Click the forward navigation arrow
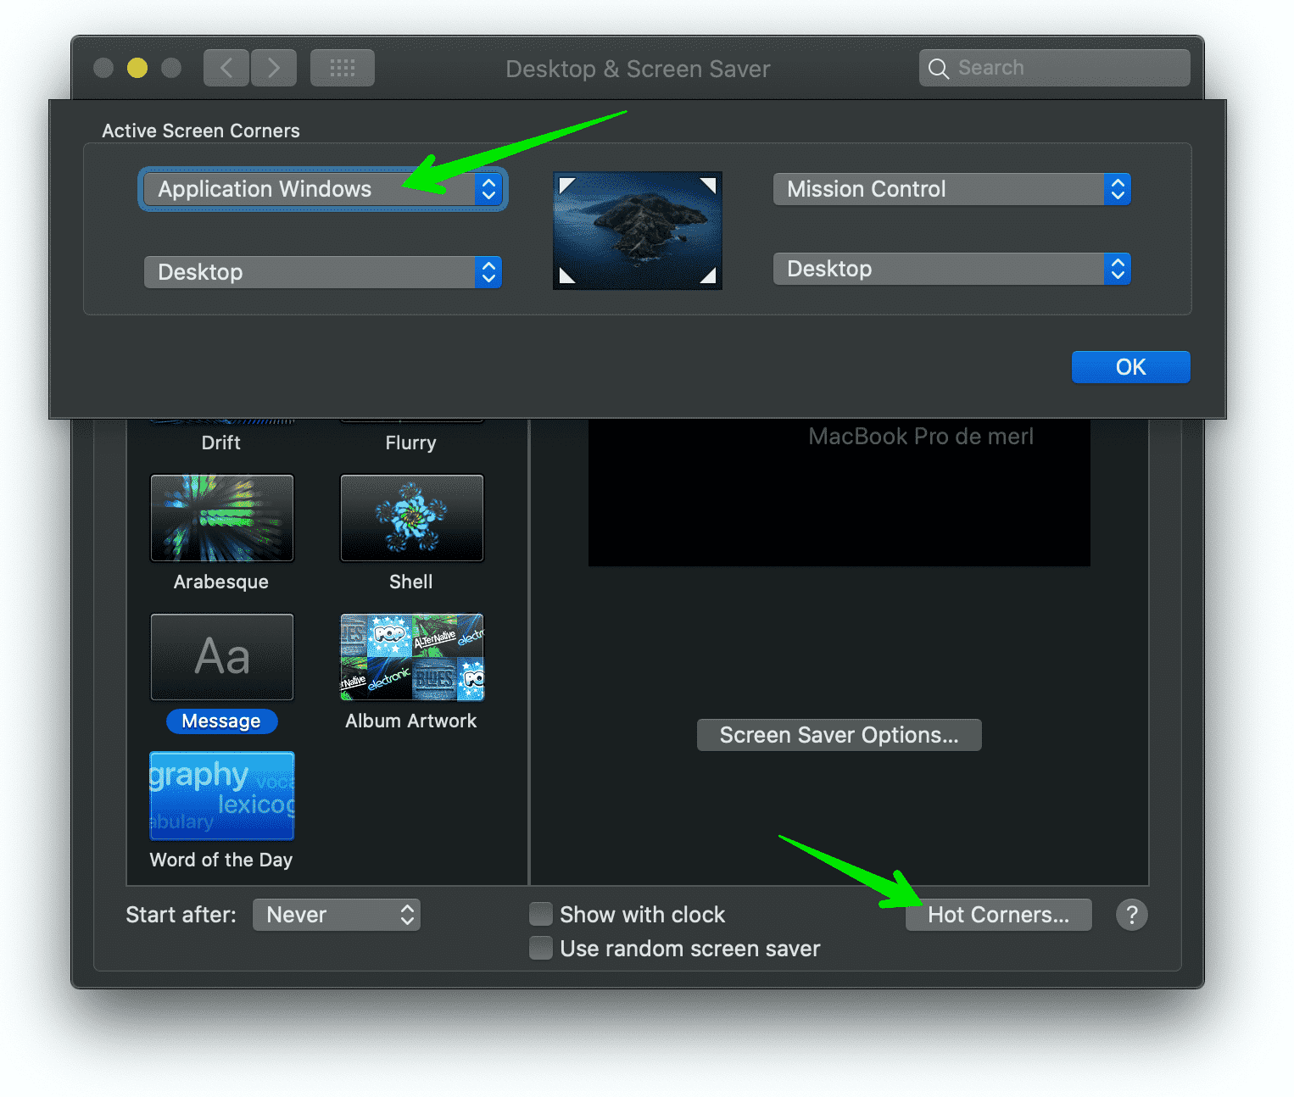1294x1097 pixels. 274,68
